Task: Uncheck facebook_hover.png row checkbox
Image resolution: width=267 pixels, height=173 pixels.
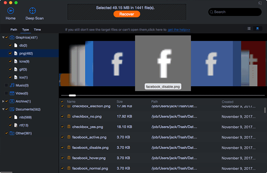Action: click(x=62, y=158)
